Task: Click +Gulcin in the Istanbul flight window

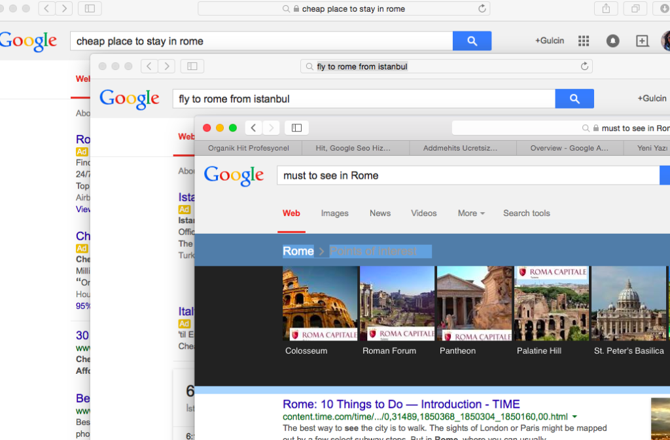Action: (652, 98)
